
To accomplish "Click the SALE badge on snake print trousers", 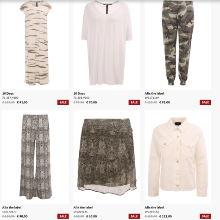I will pos(63,216).
